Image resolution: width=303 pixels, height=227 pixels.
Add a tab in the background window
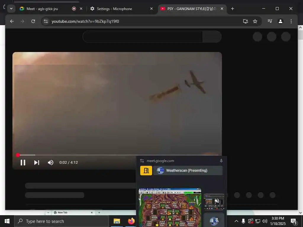click(99, 213)
